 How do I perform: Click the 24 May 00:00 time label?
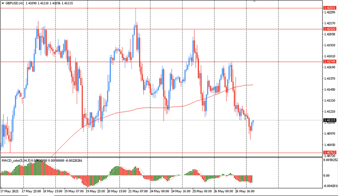[159, 191]
